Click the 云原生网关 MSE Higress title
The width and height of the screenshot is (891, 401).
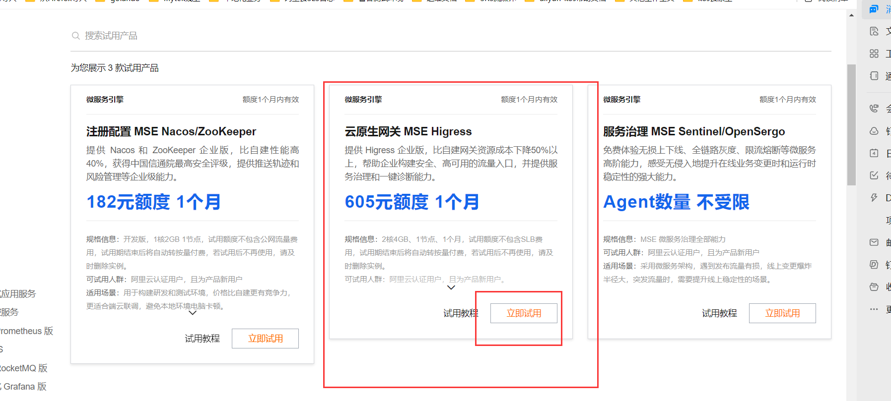tap(408, 131)
